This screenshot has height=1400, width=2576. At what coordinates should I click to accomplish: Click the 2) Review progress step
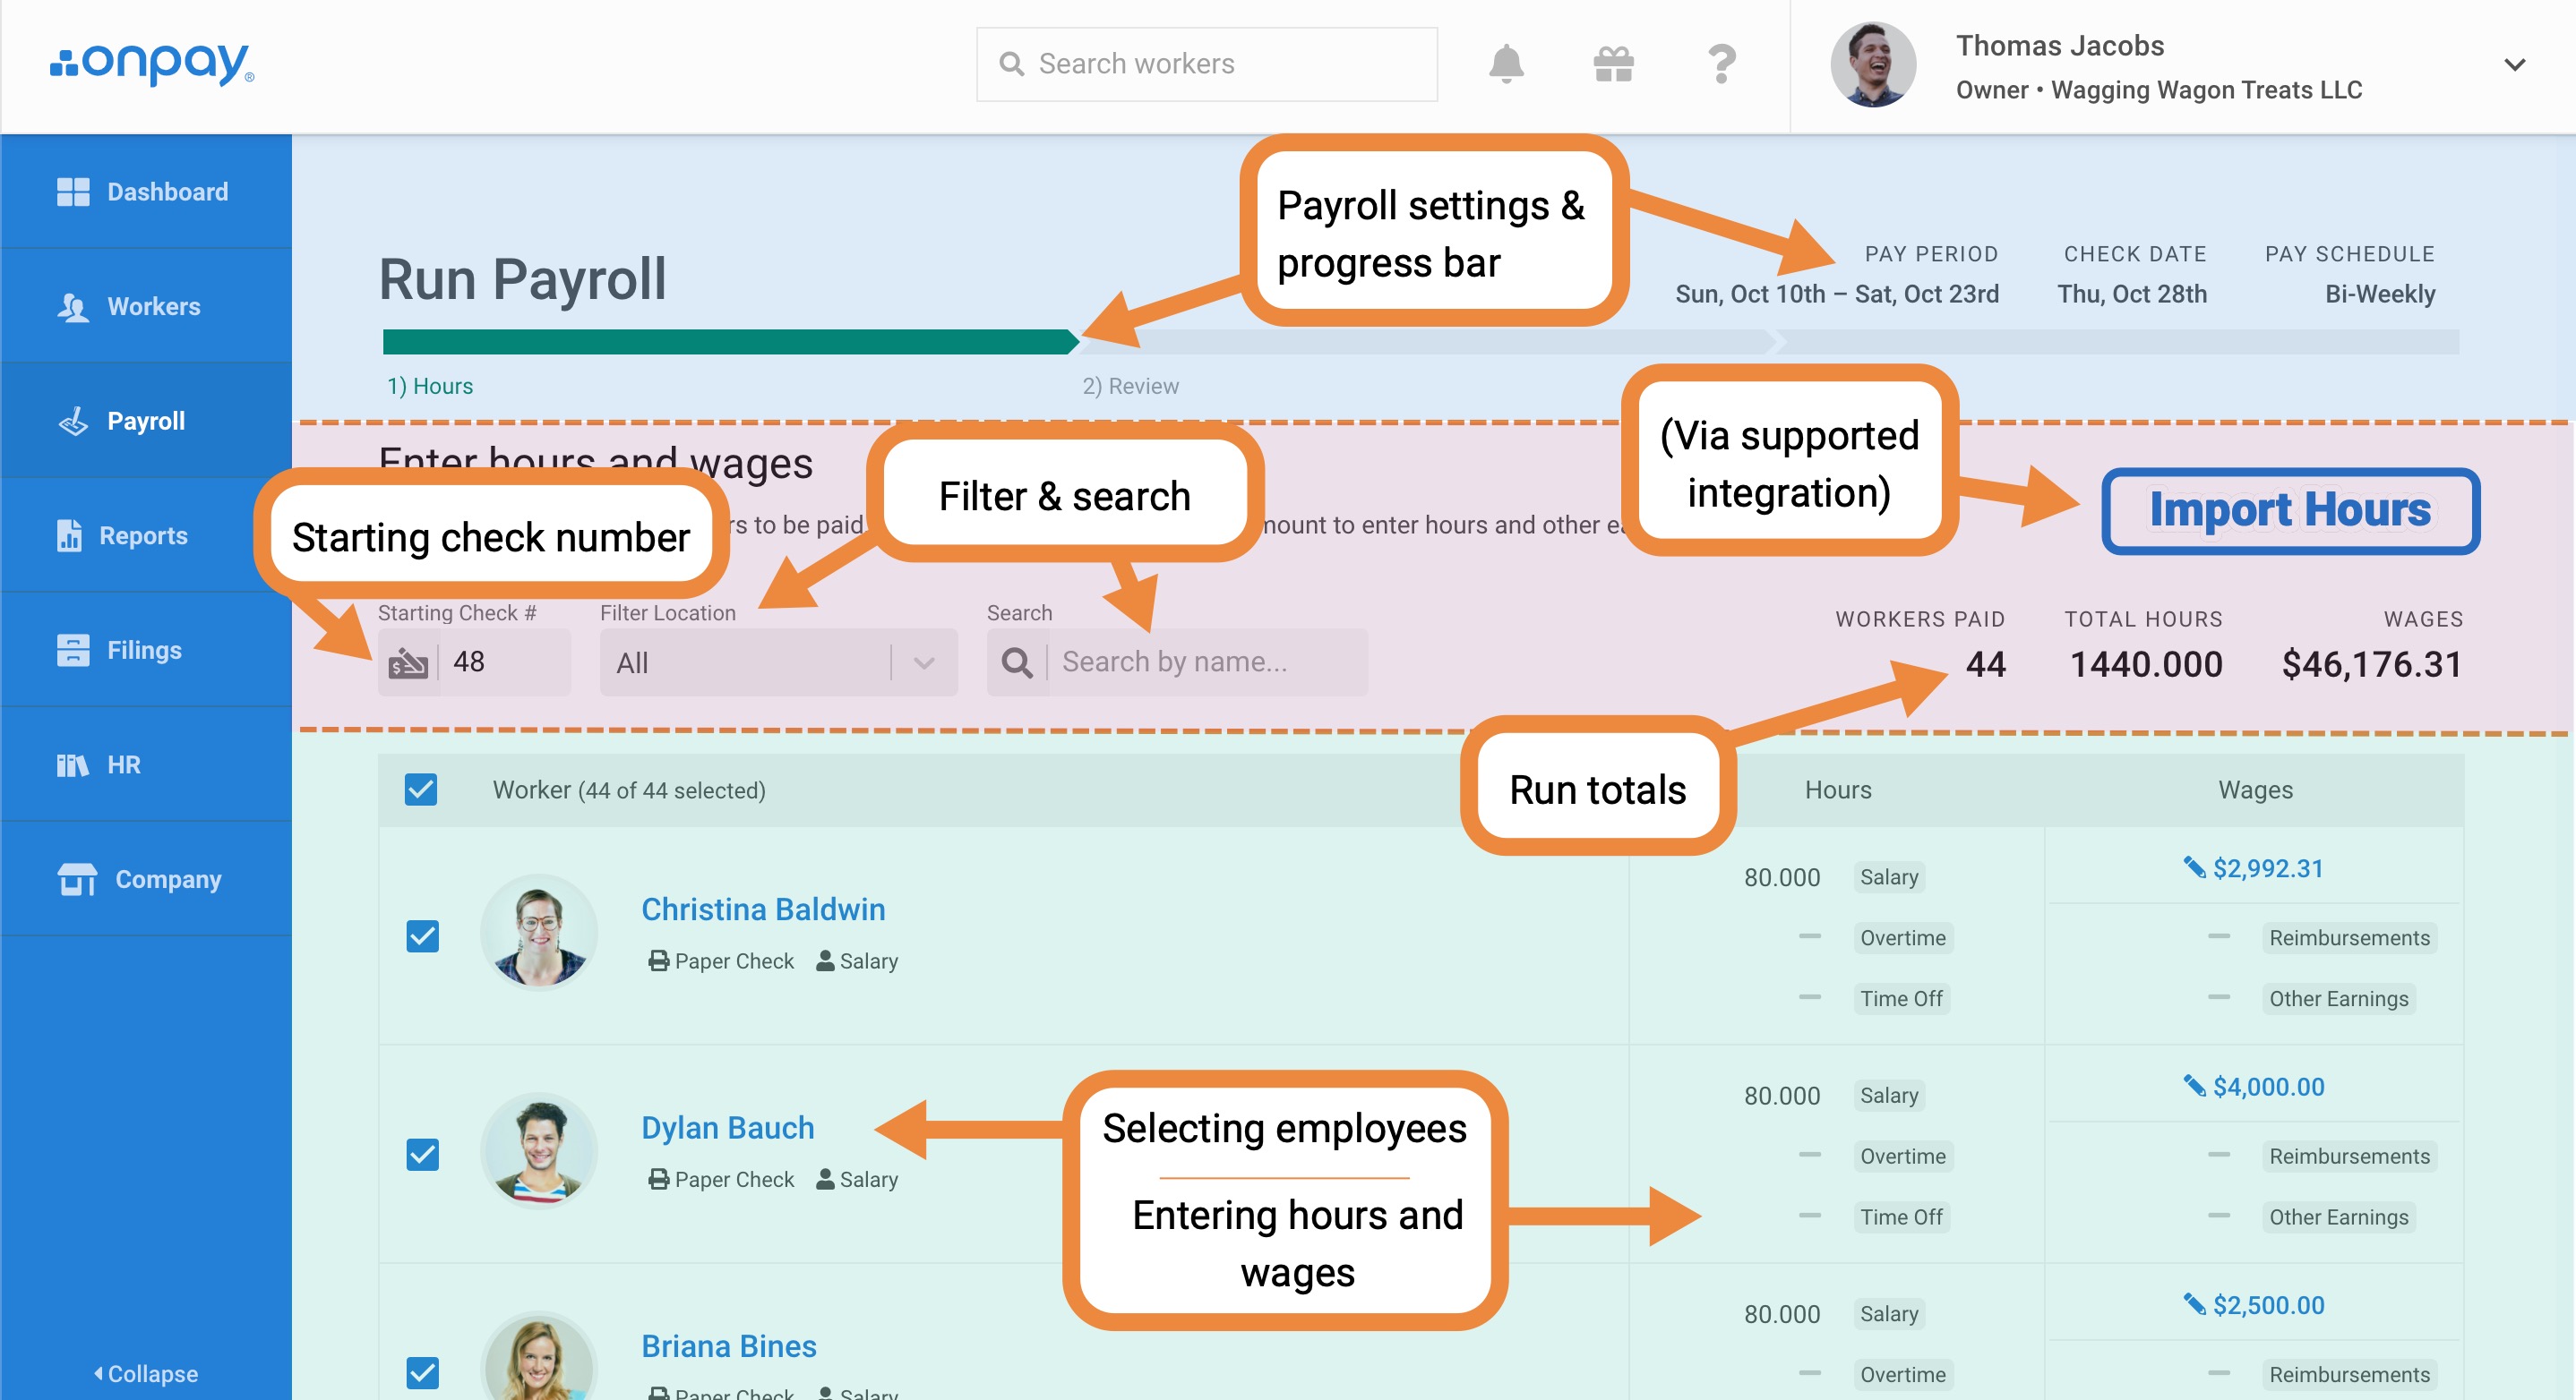(1130, 386)
